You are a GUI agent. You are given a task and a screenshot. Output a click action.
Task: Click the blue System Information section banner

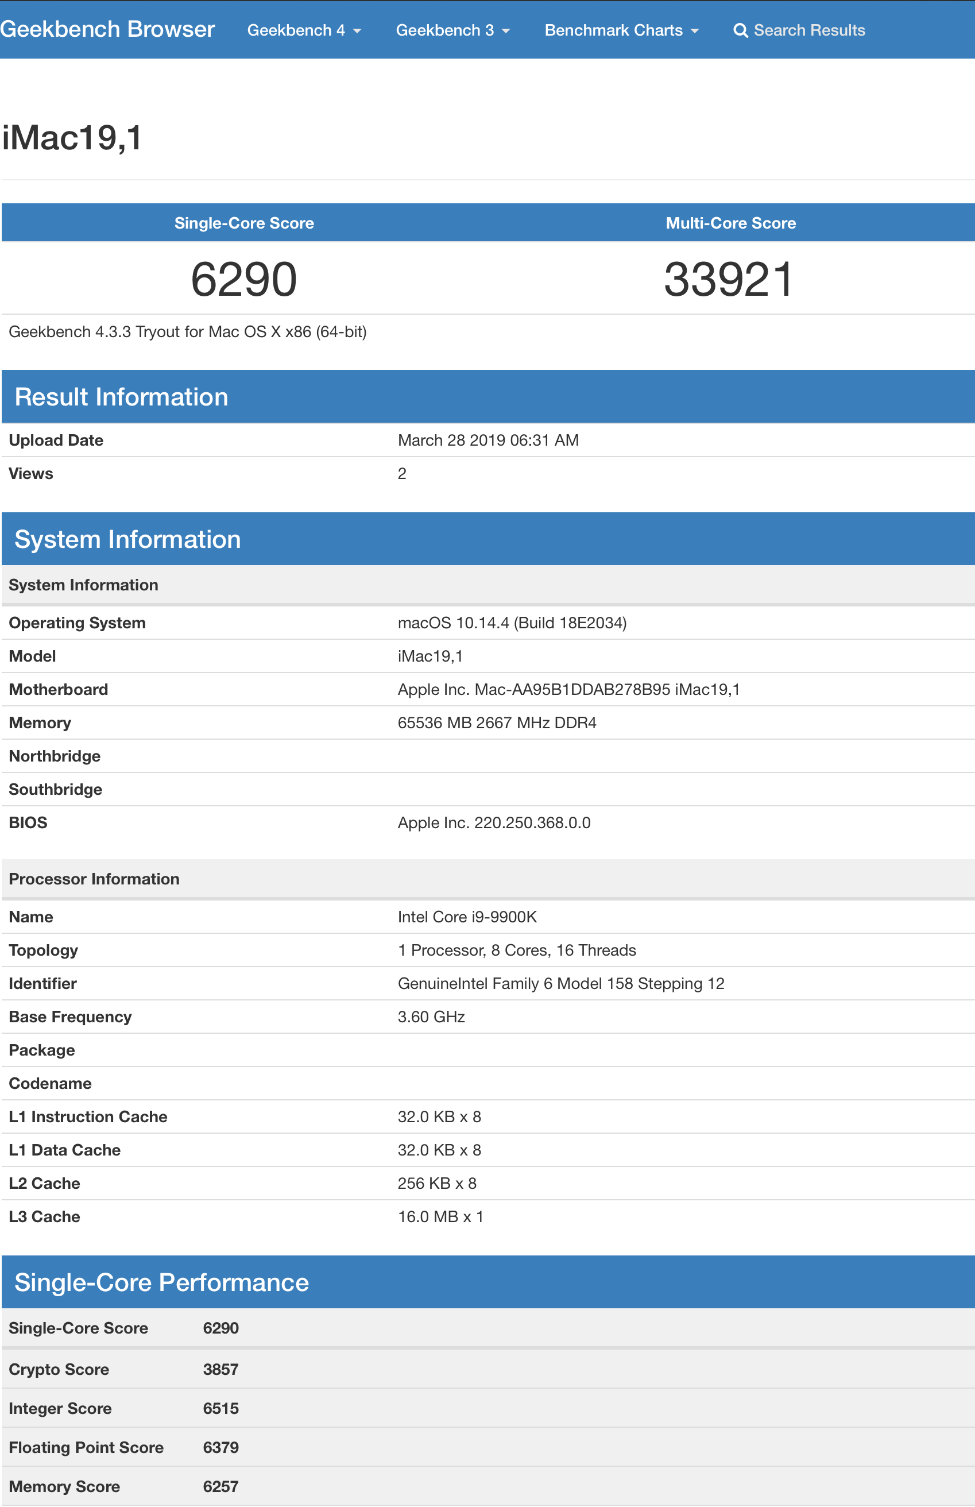[x=488, y=539]
